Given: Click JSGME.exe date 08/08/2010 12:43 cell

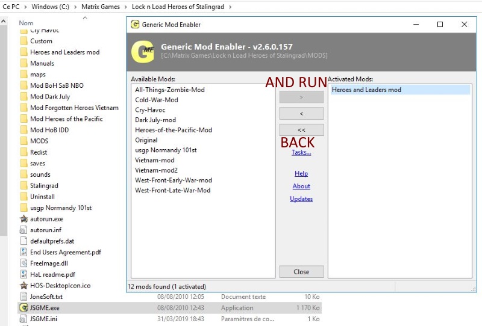Looking at the screenshot, I should (x=180, y=307).
